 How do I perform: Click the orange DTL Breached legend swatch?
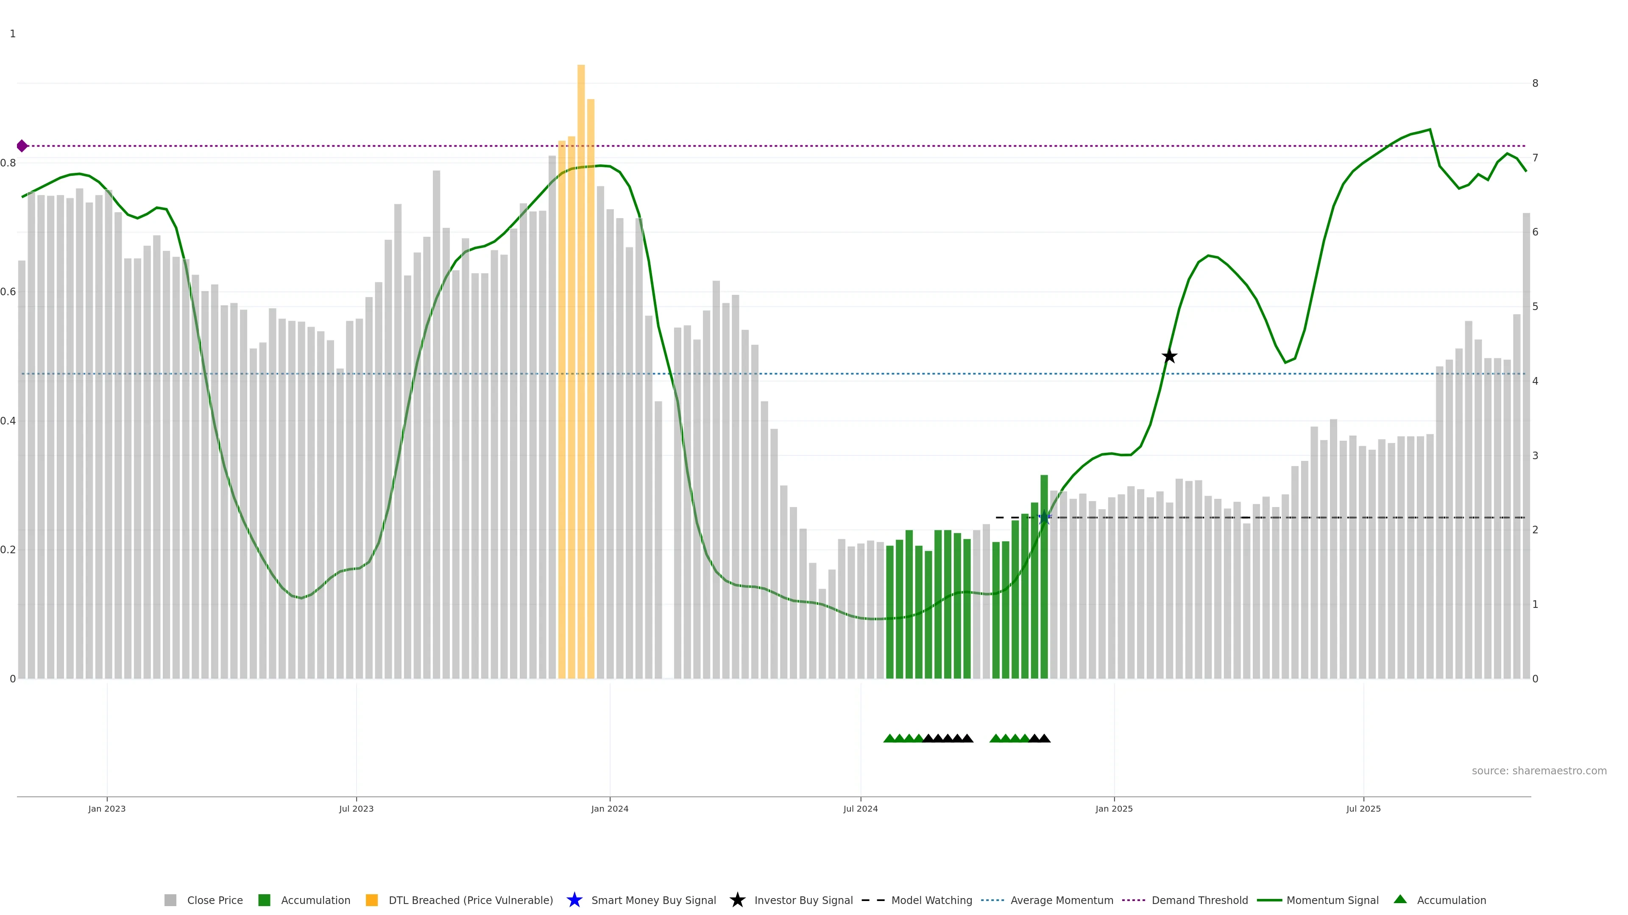[372, 900]
